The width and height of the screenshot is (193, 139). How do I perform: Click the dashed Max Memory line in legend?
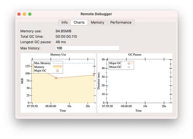click(58, 63)
